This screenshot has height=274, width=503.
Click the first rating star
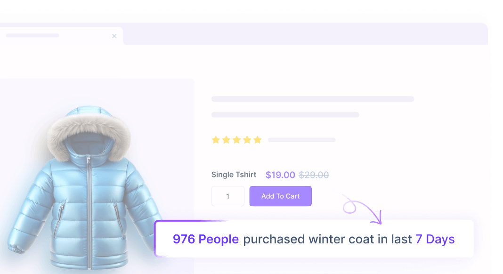click(216, 140)
